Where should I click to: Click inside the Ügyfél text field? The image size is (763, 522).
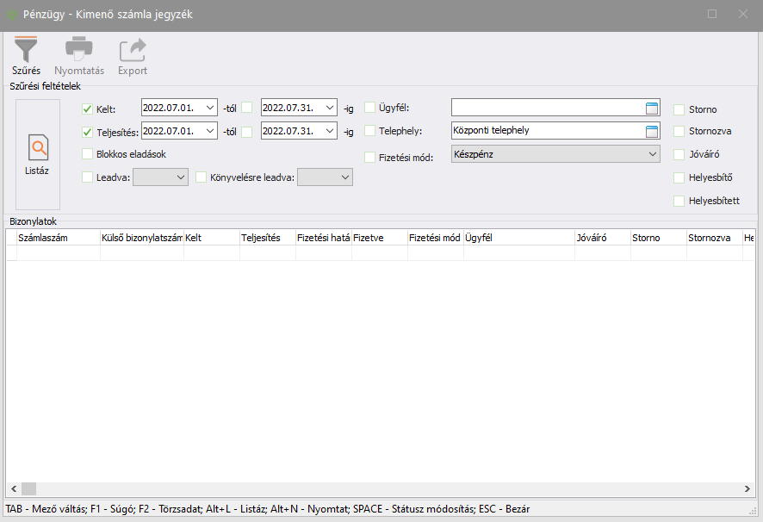click(x=546, y=109)
